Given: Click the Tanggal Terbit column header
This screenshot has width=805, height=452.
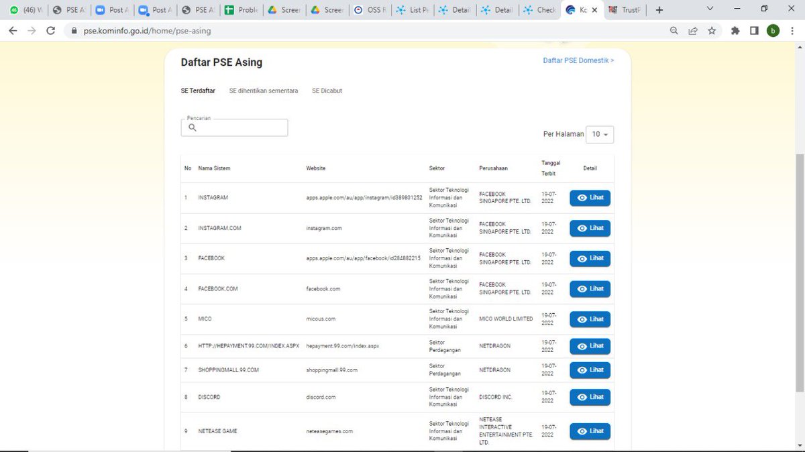Looking at the screenshot, I should coord(551,168).
